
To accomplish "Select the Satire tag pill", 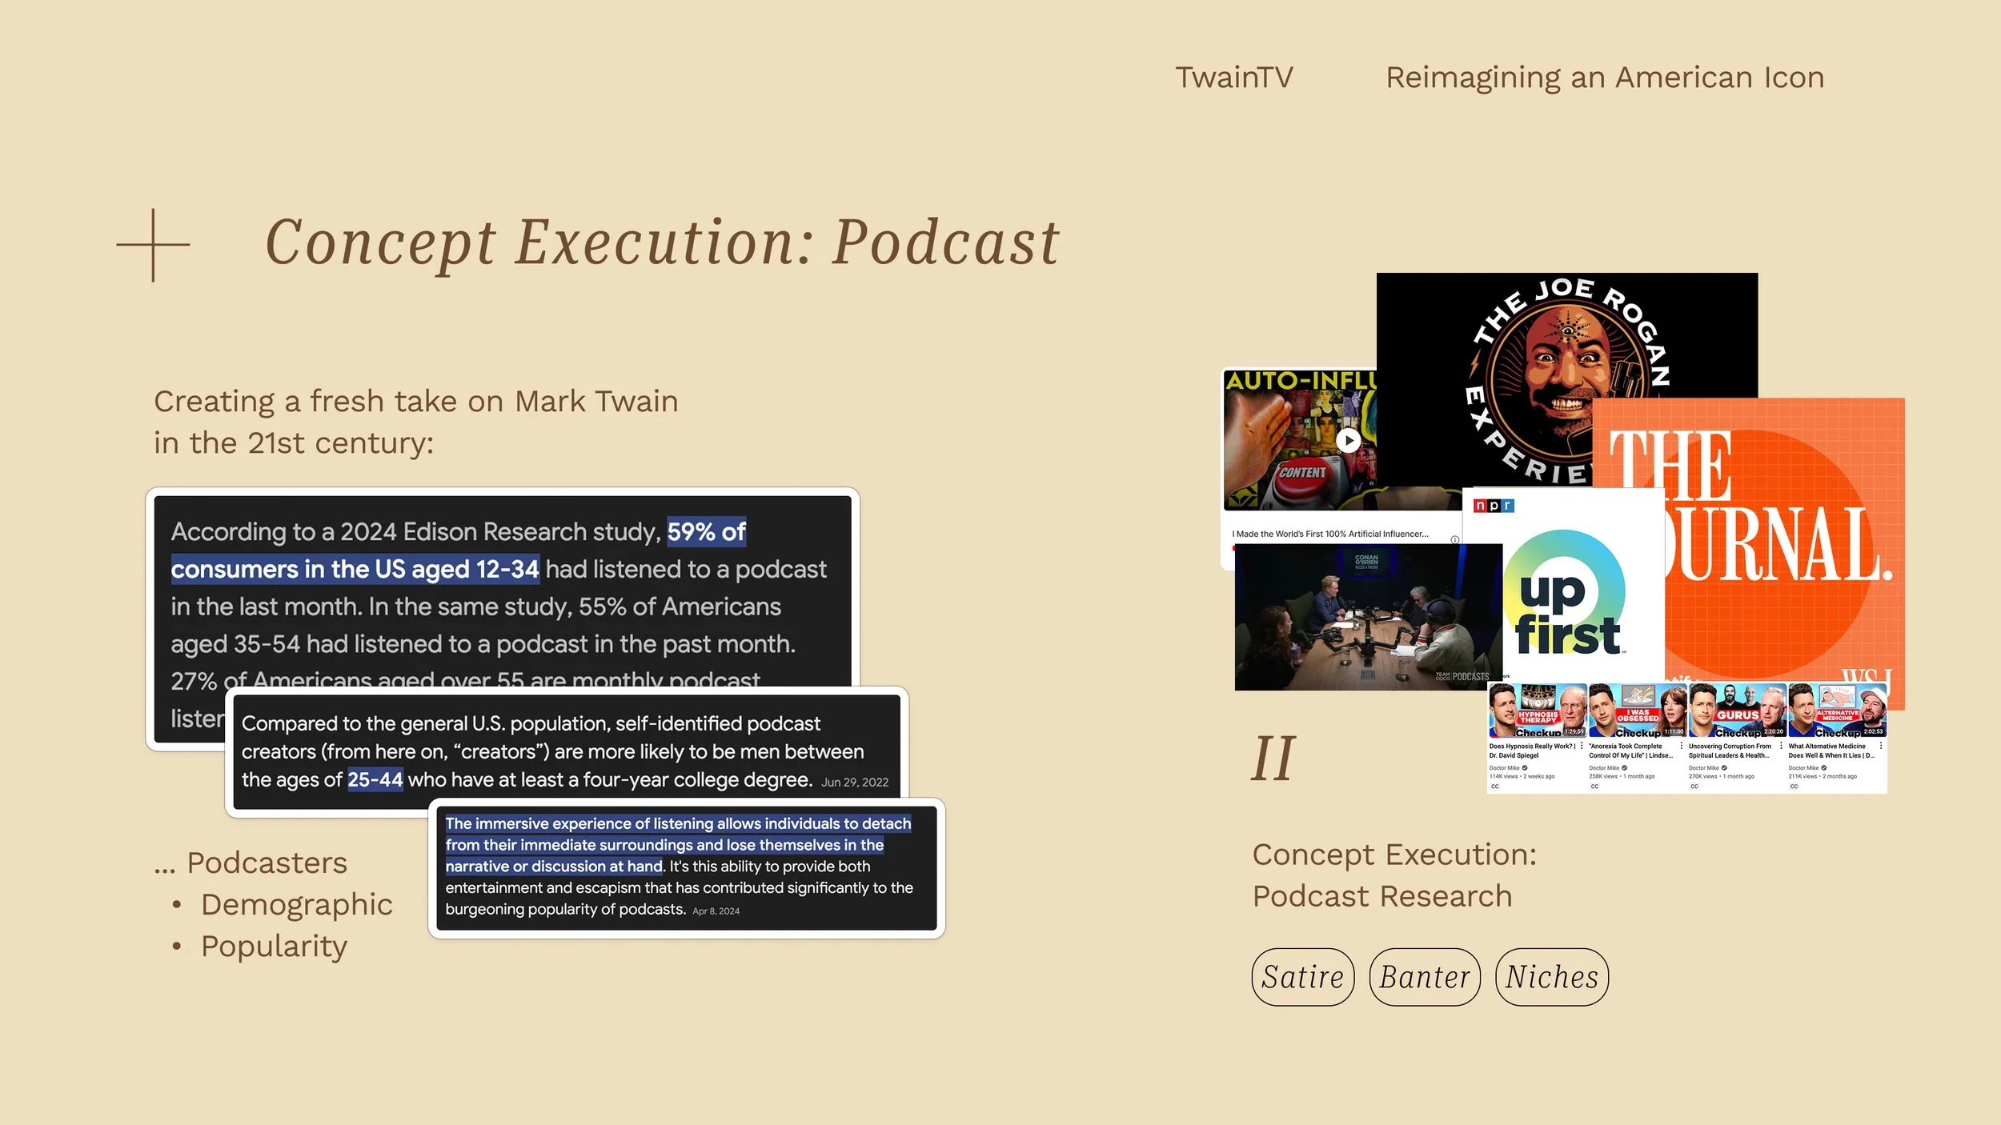I will click(1302, 977).
